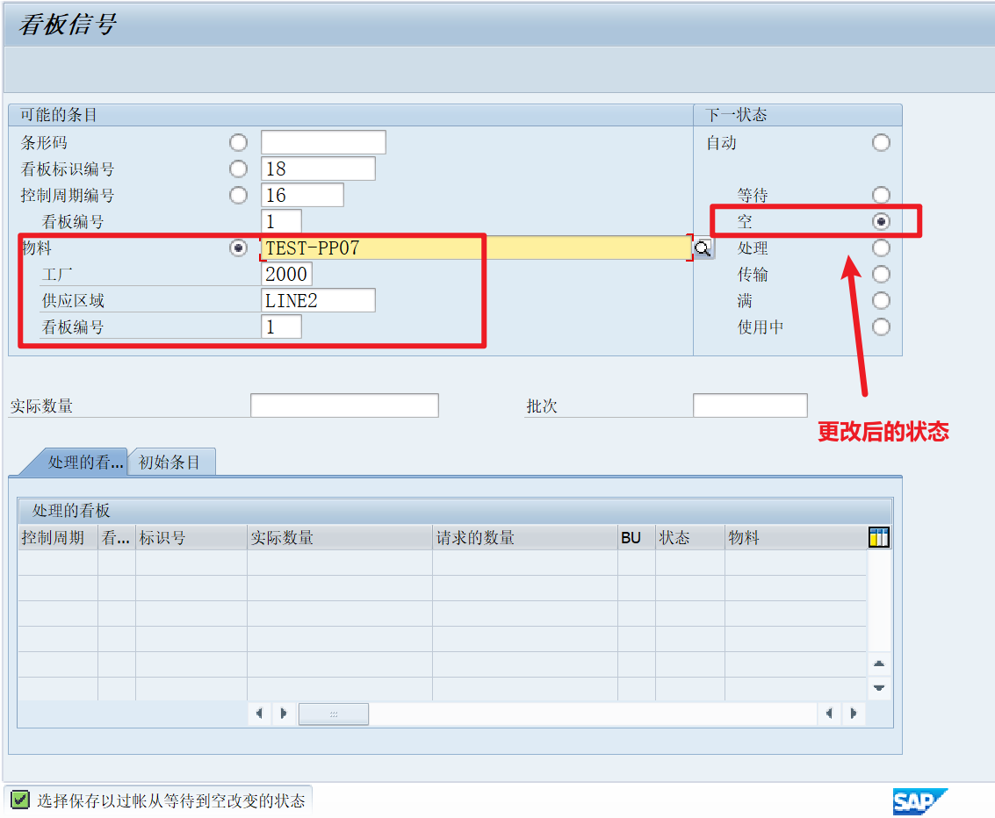995x818 pixels.
Task: Click the SAP logo
Action: [x=920, y=800]
